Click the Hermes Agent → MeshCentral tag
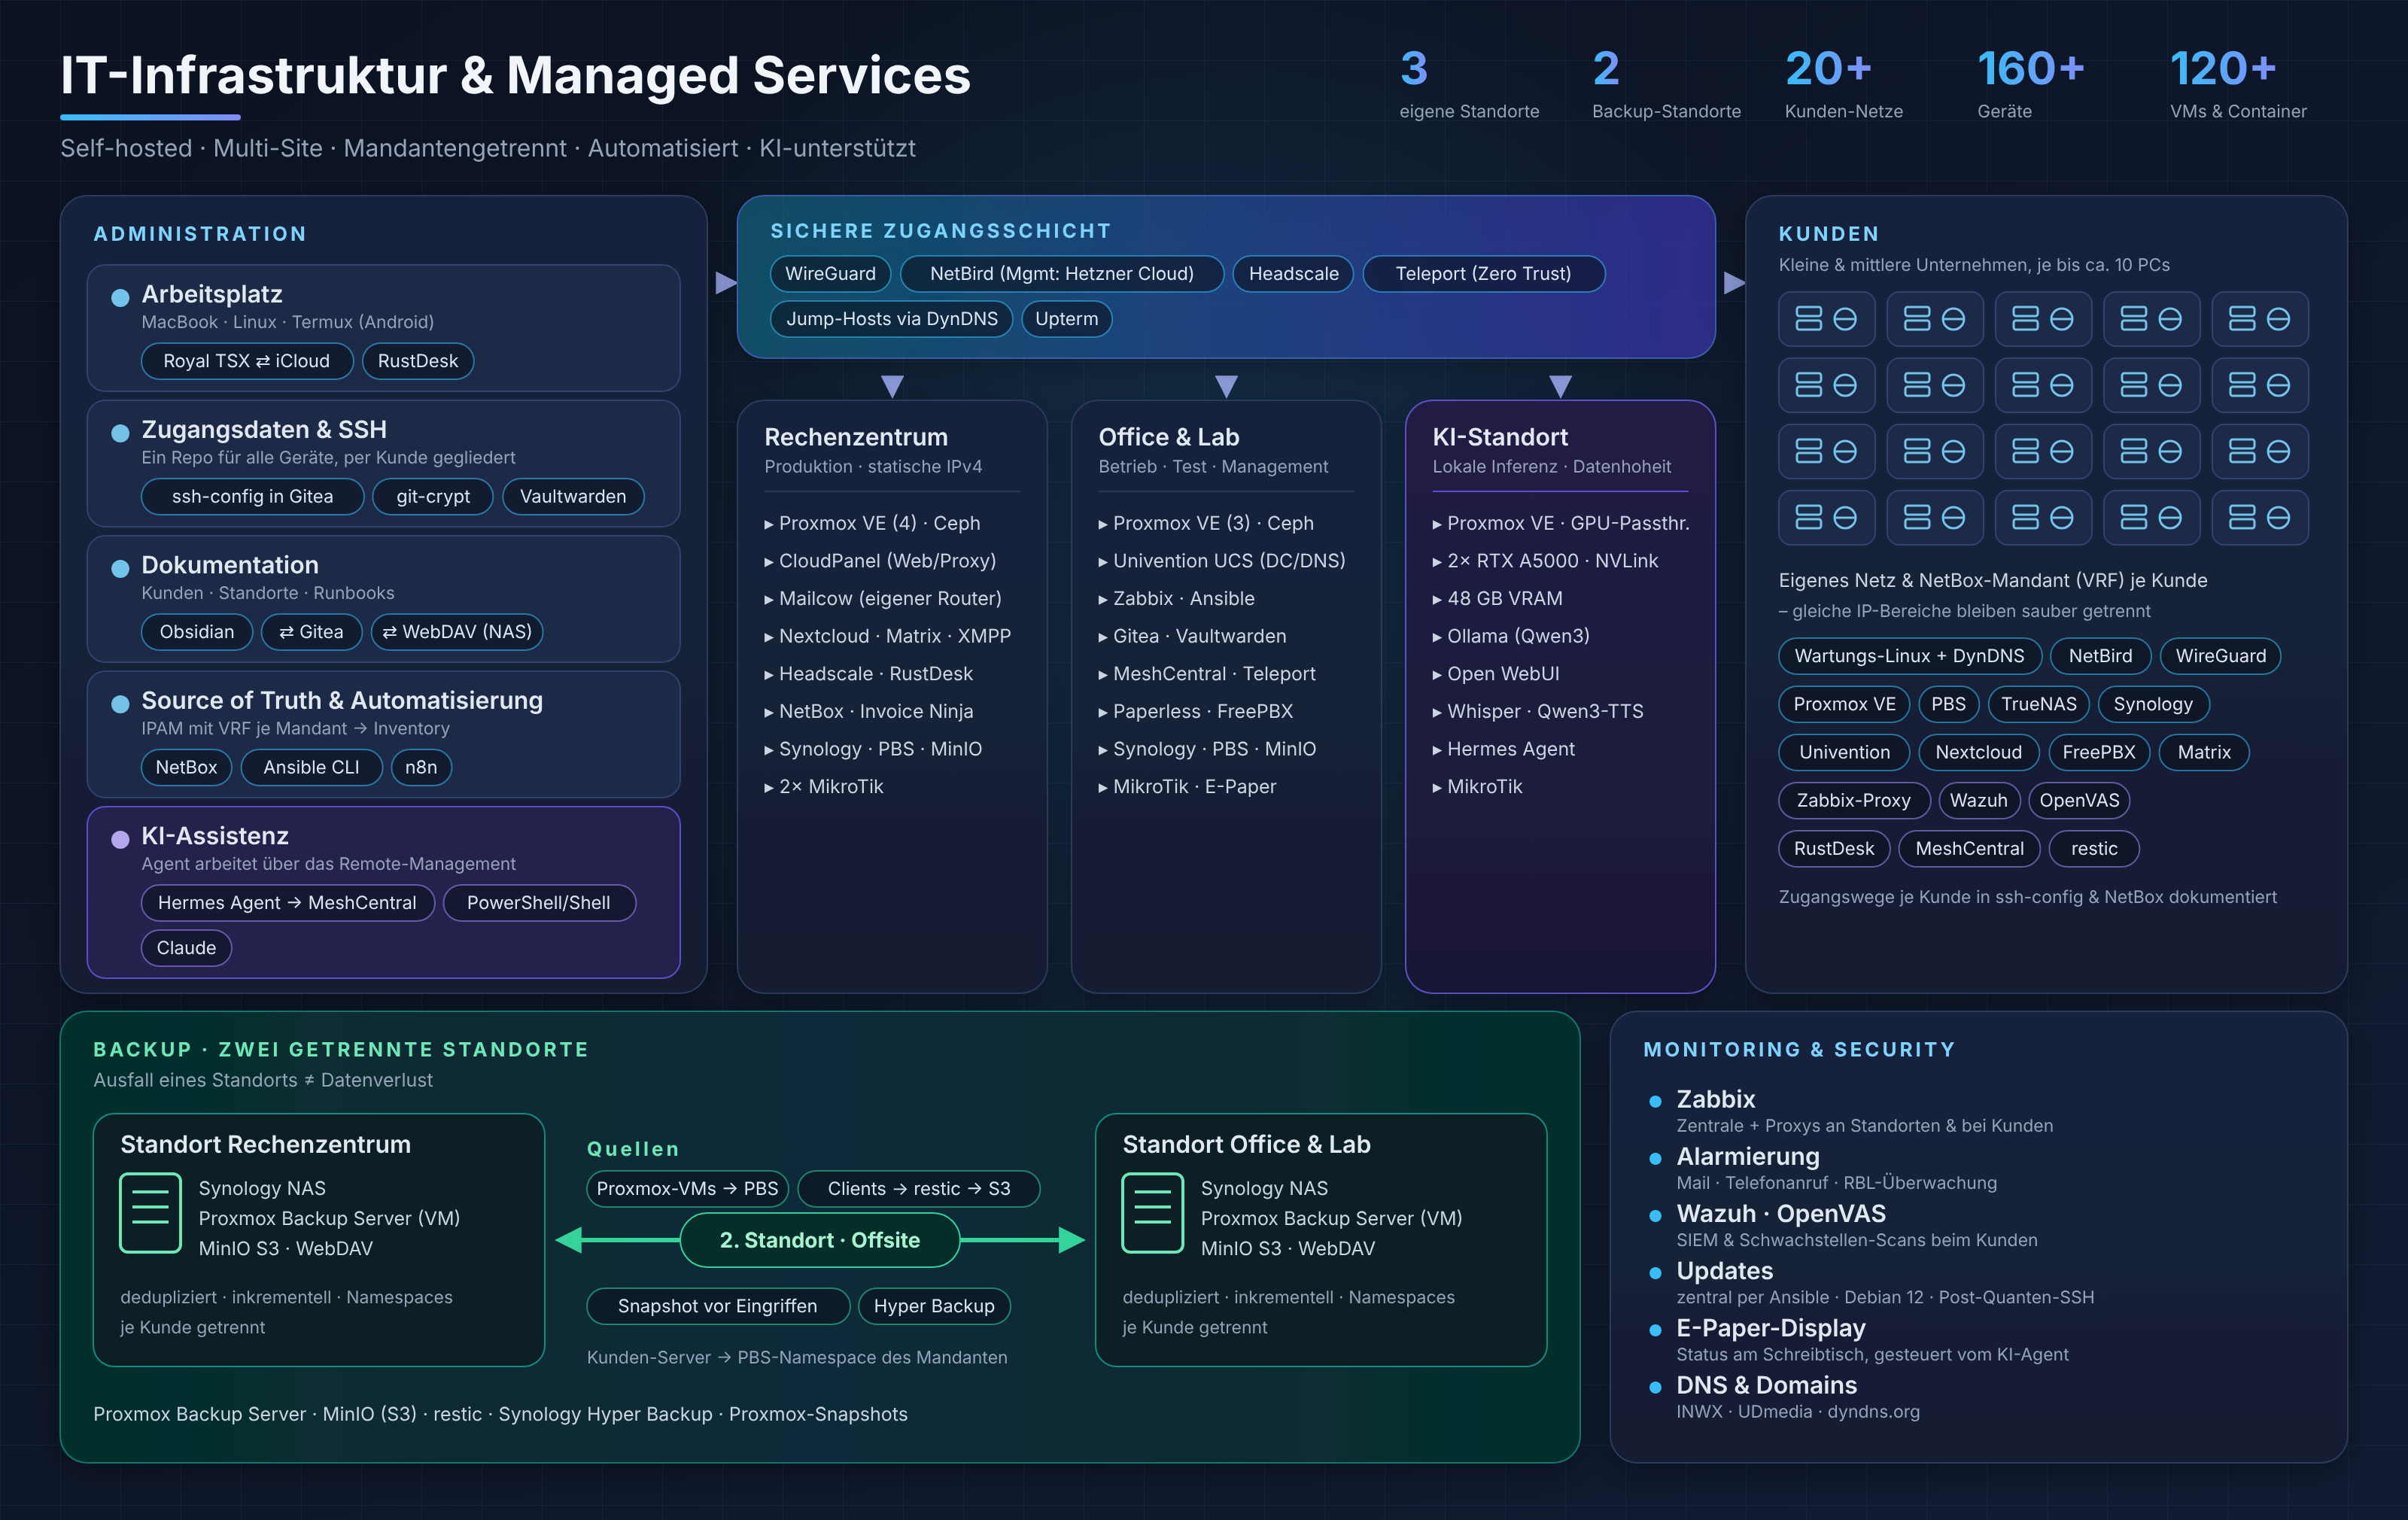The image size is (2408, 1520). 287,903
